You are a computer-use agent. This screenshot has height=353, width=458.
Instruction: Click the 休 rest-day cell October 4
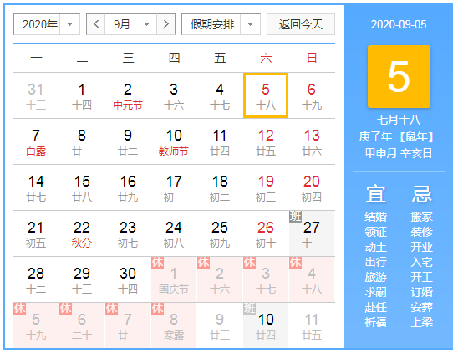(312, 279)
